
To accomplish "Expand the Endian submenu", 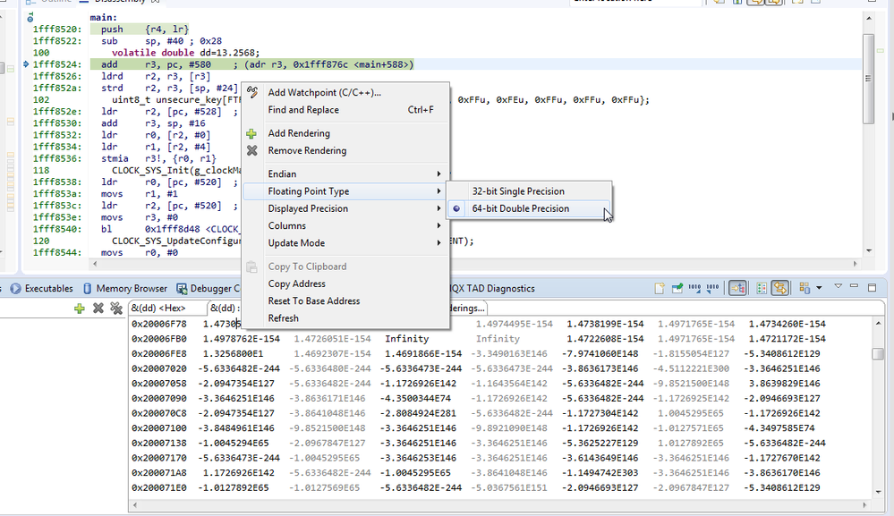I will (x=346, y=173).
